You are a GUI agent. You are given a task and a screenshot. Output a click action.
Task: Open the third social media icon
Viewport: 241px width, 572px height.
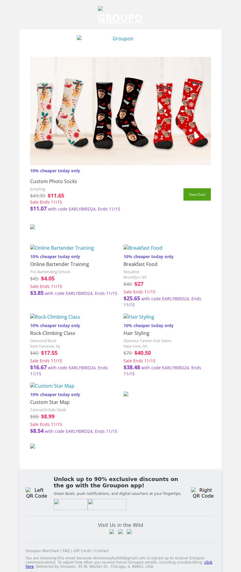pyautogui.click(x=129, y=532)
